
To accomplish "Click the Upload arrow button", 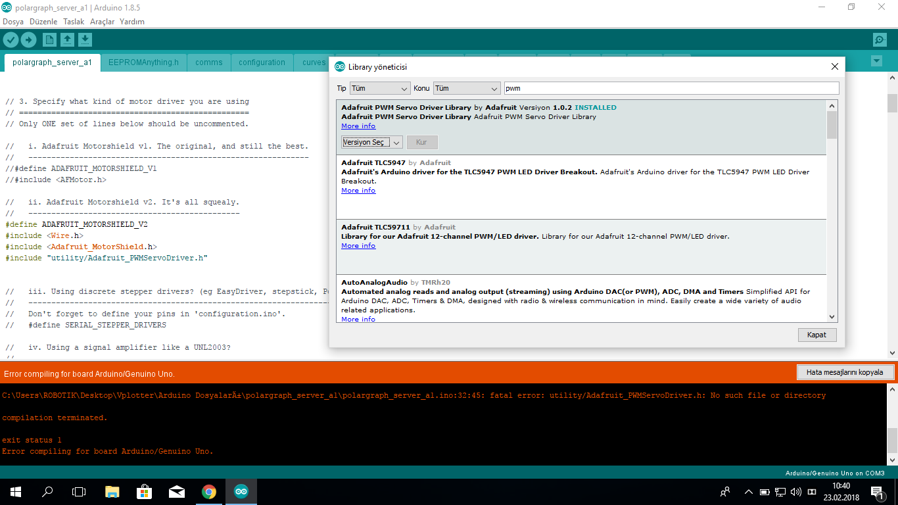I will tap(28, 40).
